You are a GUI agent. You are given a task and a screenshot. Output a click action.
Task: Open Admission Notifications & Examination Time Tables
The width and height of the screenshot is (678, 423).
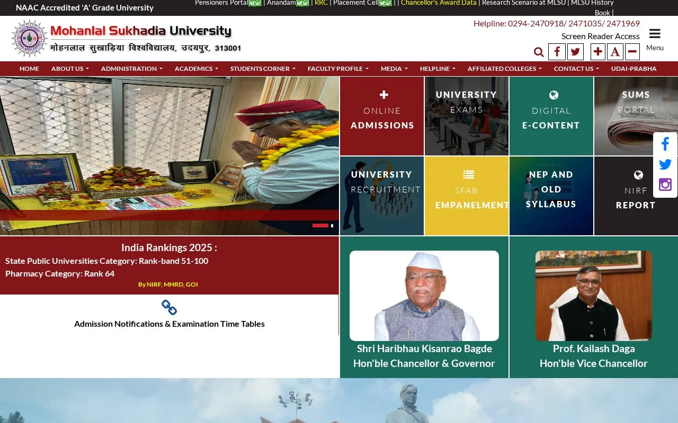tap(169, 324)
